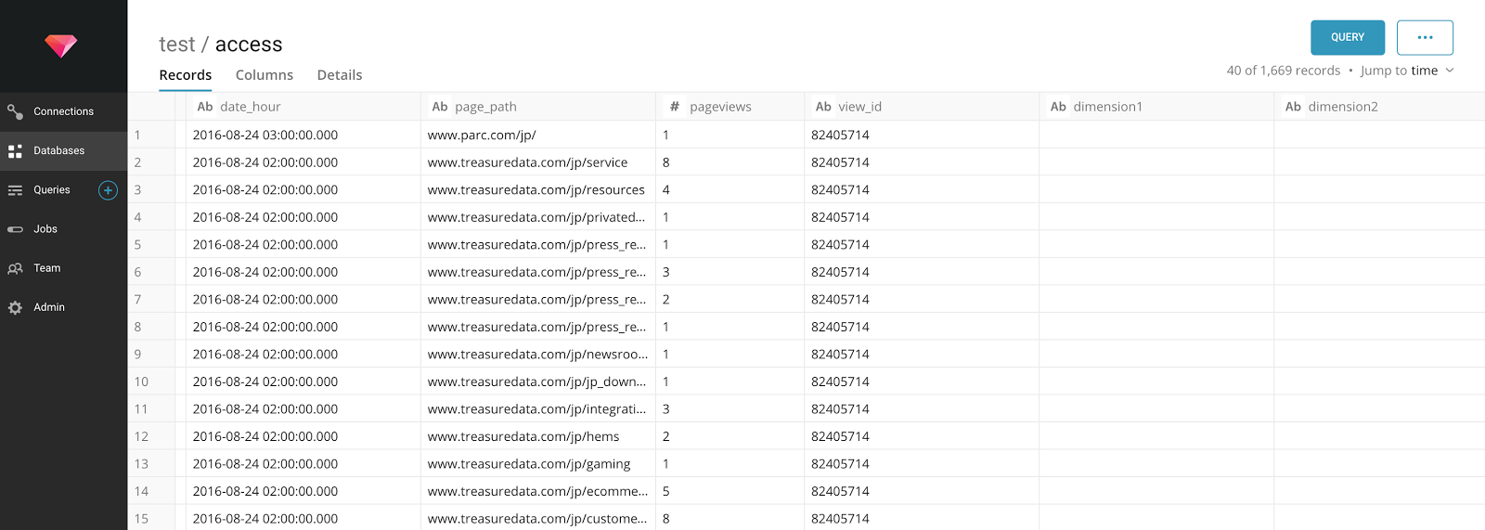Click the pageviews number type icon
This screenshot has height=530, width=1485.
point(675,107)
